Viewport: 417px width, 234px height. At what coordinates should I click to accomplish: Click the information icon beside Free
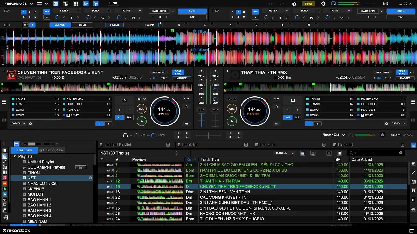(295, 4)
